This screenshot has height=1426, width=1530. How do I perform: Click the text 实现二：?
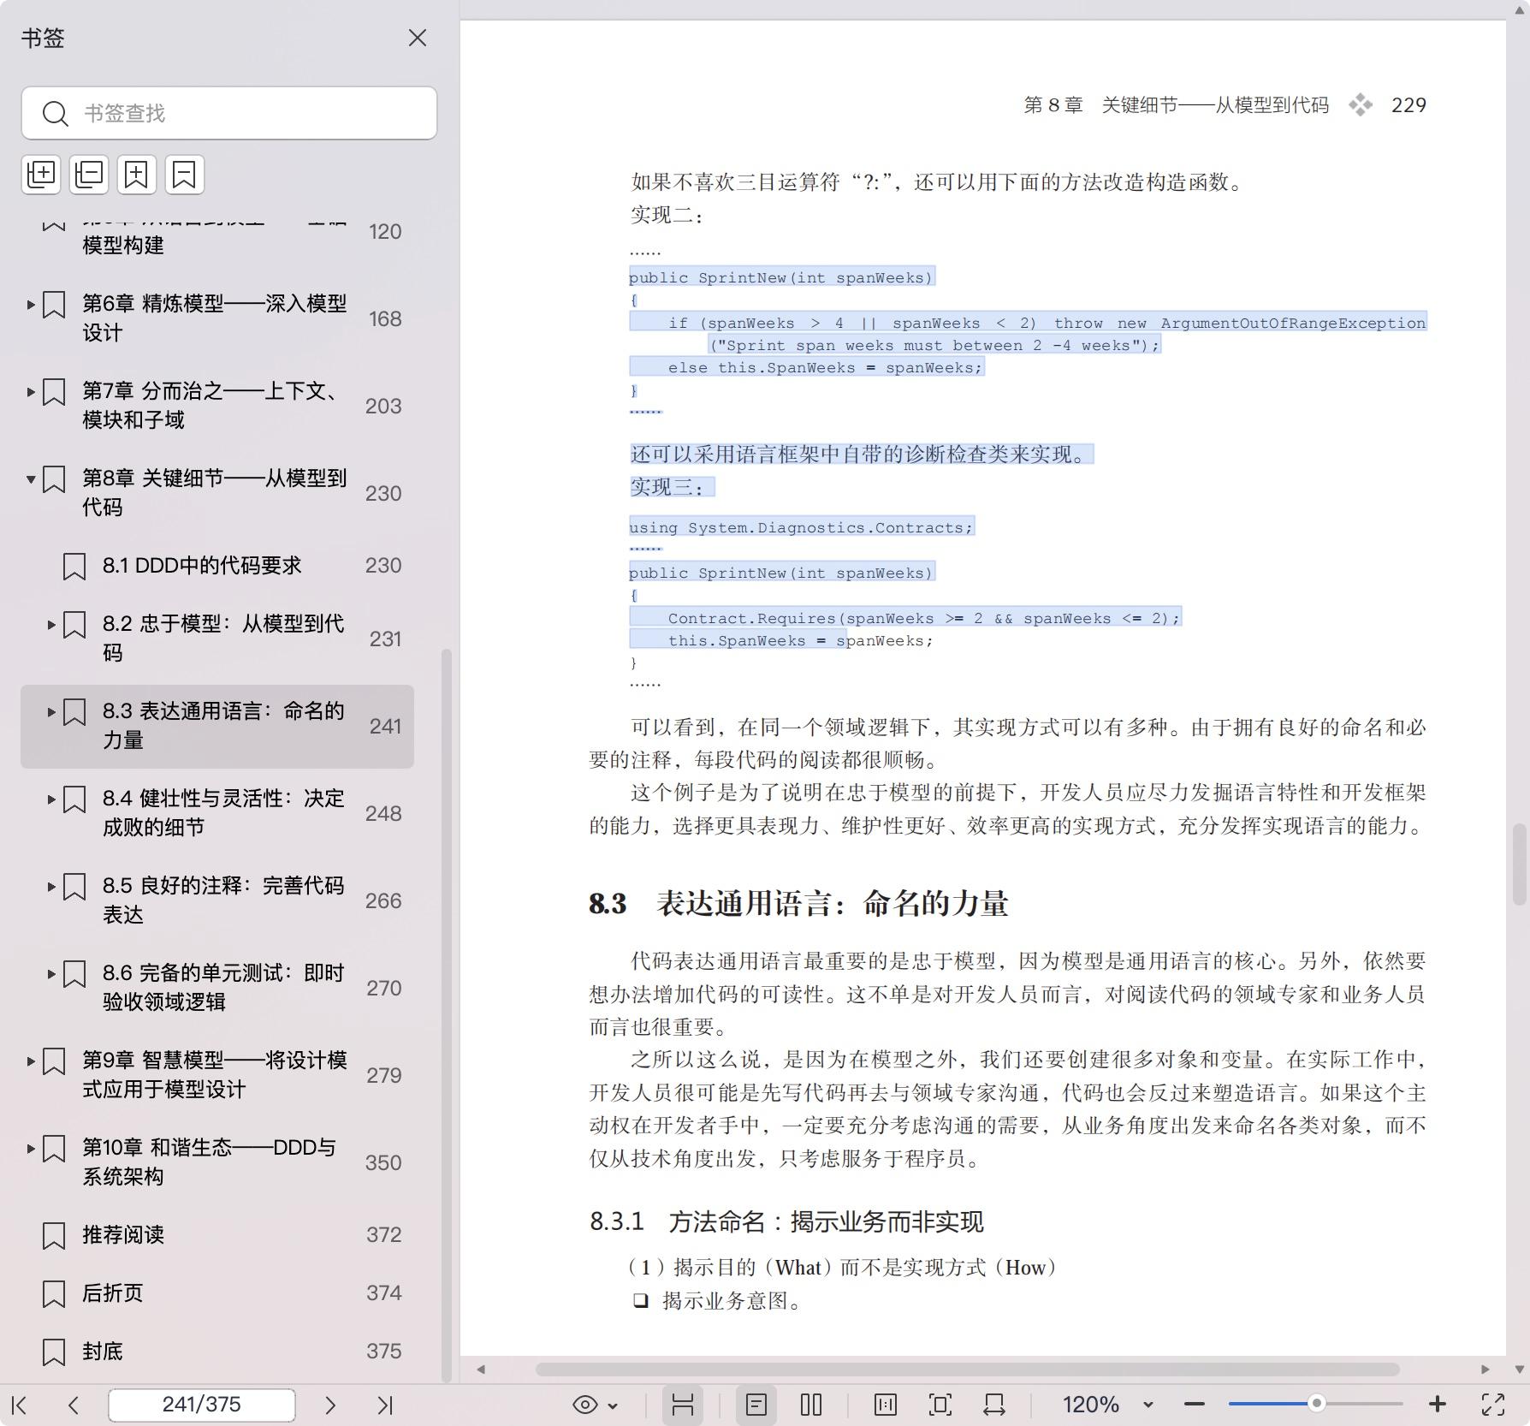tap(667, 215)
